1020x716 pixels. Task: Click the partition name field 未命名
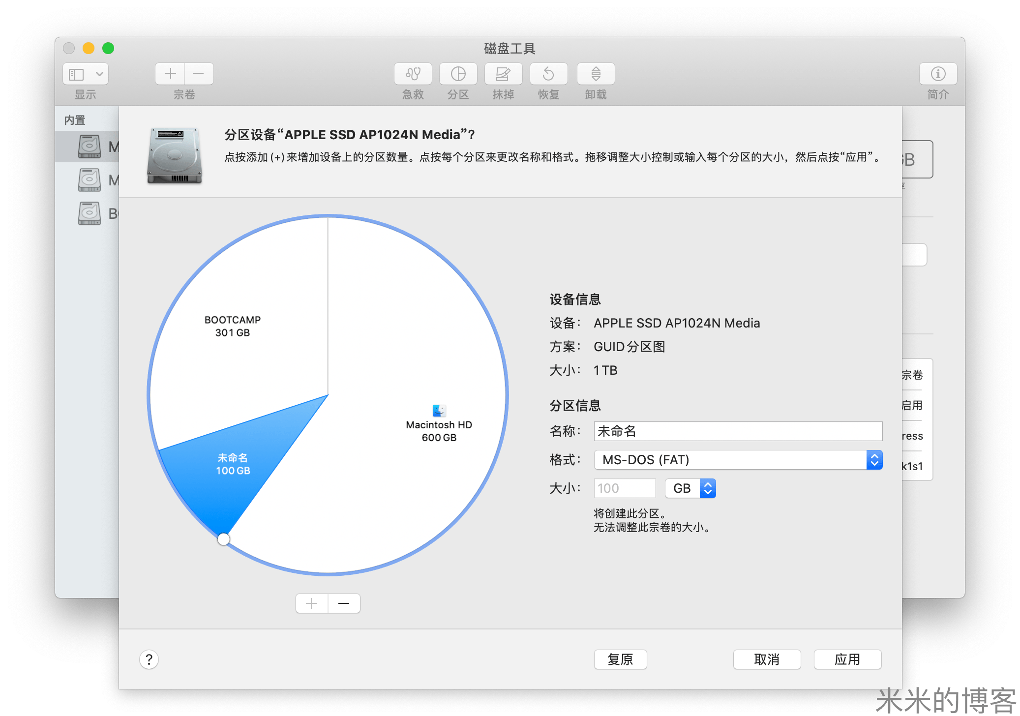coord(738,431)
